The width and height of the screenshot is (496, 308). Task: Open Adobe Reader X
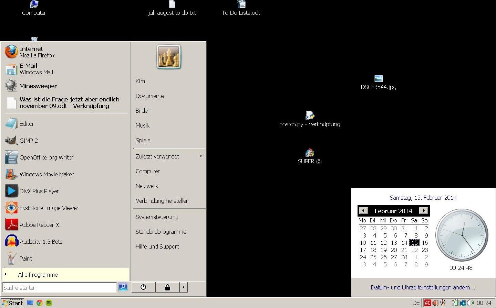pyautogui.click(x=39, y=225)
